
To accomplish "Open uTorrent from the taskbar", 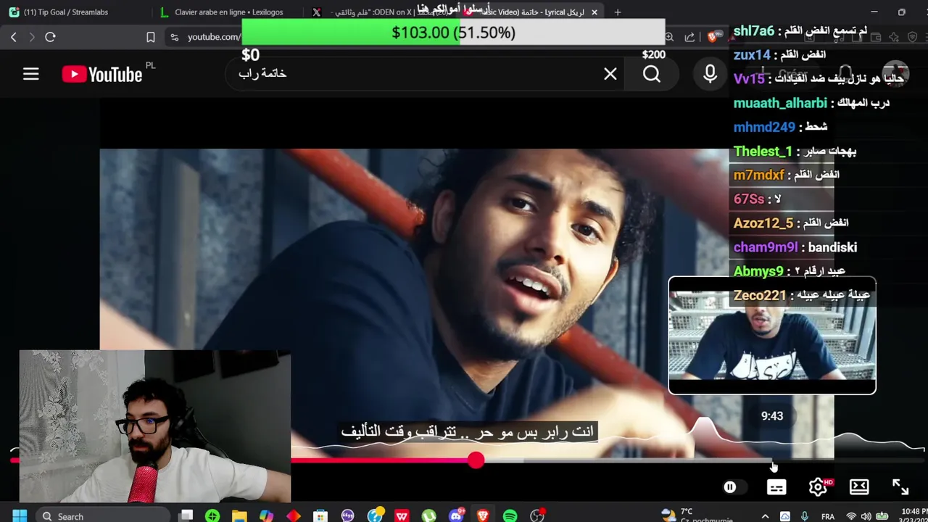I will pos(429,516).
